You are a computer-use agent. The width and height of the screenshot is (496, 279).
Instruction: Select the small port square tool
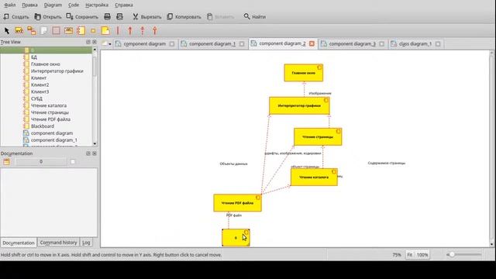(x=93, y=31)
